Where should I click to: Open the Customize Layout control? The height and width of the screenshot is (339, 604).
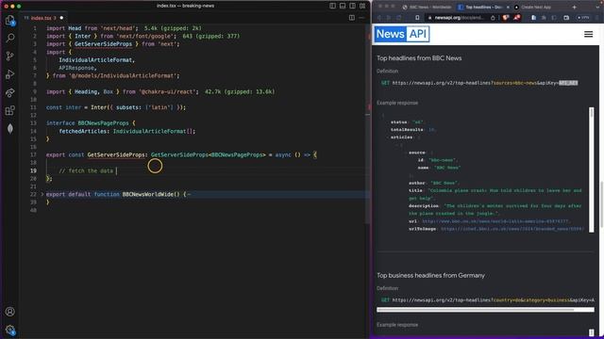(x=362, y=6)
